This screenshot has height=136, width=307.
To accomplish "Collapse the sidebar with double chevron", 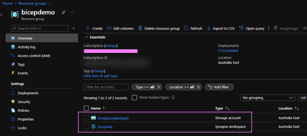I will click(x=74, y=28).
